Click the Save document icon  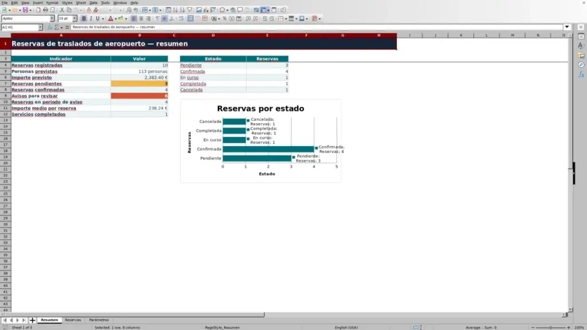pos(25,10)
